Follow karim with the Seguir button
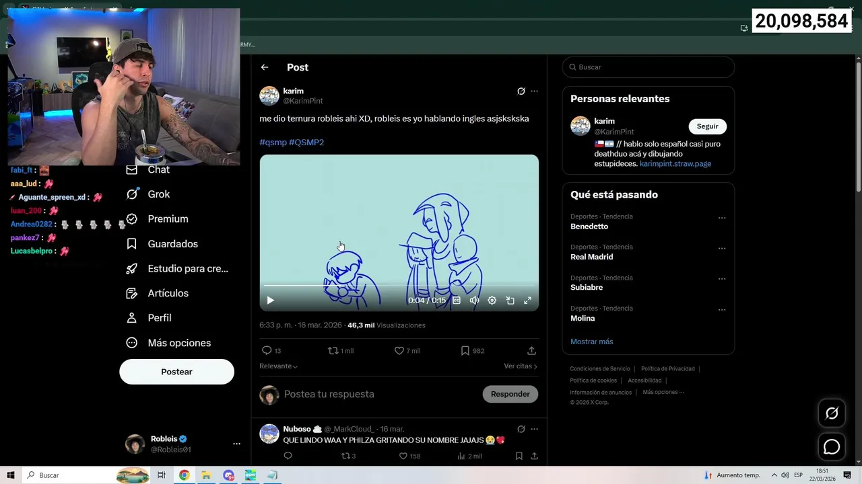This screenshot has width=862, height=484. pyautogui.click(x=707, y=126)
